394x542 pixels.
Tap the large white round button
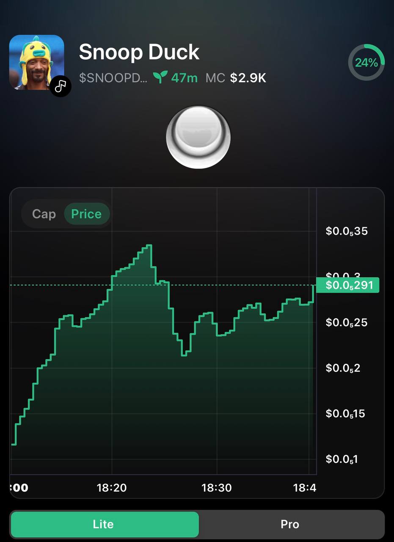coord(198,137)
